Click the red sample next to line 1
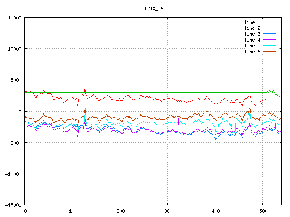The height and width of the screenshot is (217, 290). click(x=270, y=22)
